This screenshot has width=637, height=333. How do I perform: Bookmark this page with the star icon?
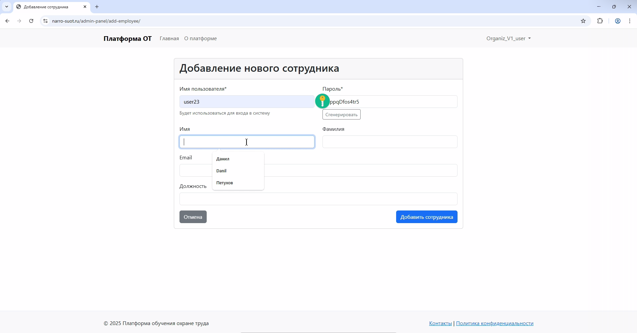coord(584,21)
